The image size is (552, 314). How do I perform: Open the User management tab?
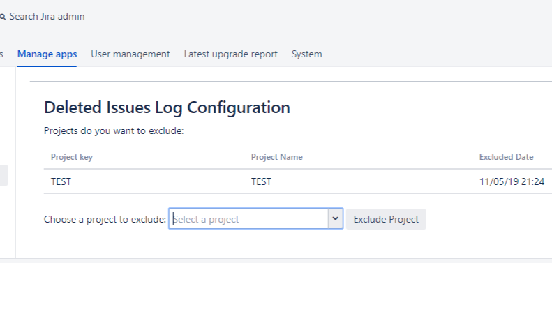pos(130,54)
